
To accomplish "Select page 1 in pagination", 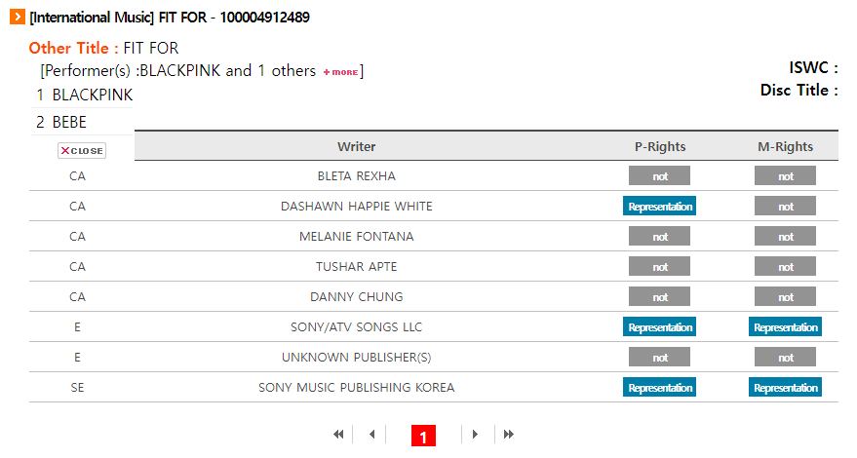I will [423, 437].
